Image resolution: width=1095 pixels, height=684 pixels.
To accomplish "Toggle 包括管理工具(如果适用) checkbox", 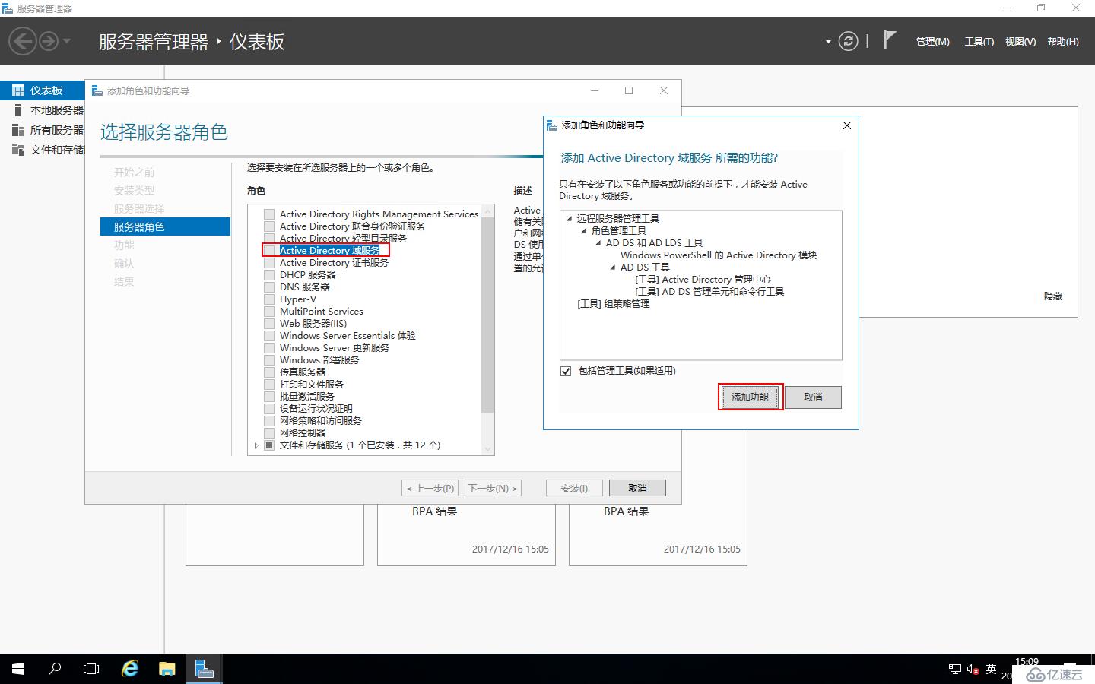I will click(x=566, y=371).
